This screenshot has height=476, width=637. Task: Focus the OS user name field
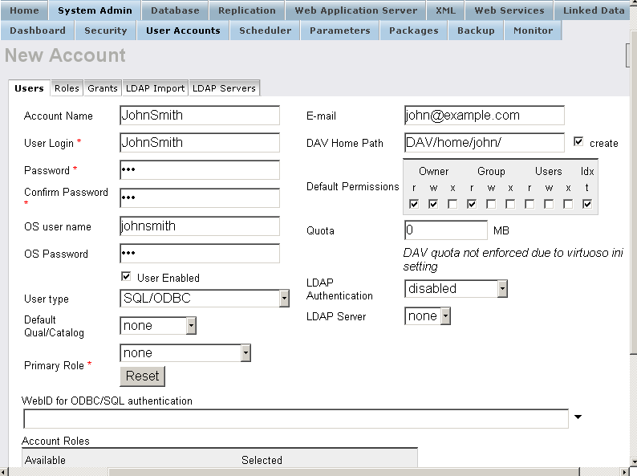pos(200,226)
